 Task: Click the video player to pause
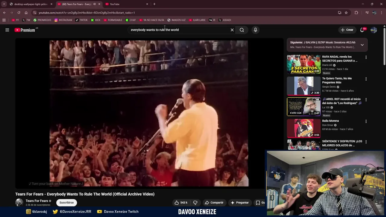pyautogui.click(x=149, y=113)
